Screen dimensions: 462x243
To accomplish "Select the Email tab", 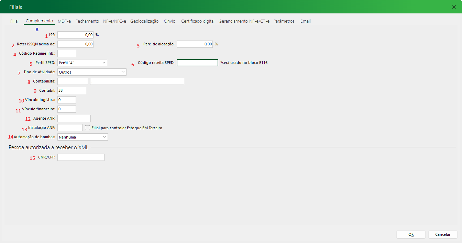I will click(305, 21).
